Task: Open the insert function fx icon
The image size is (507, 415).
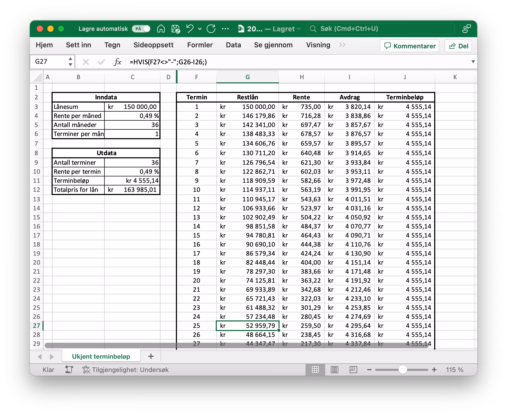Action: click(117, 62)
